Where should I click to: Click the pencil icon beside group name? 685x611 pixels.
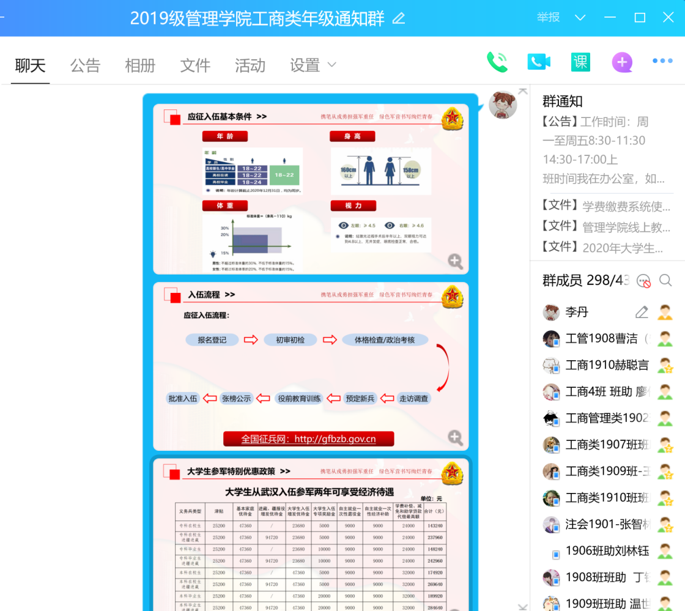pyautogui.click(x=399, y=18)
